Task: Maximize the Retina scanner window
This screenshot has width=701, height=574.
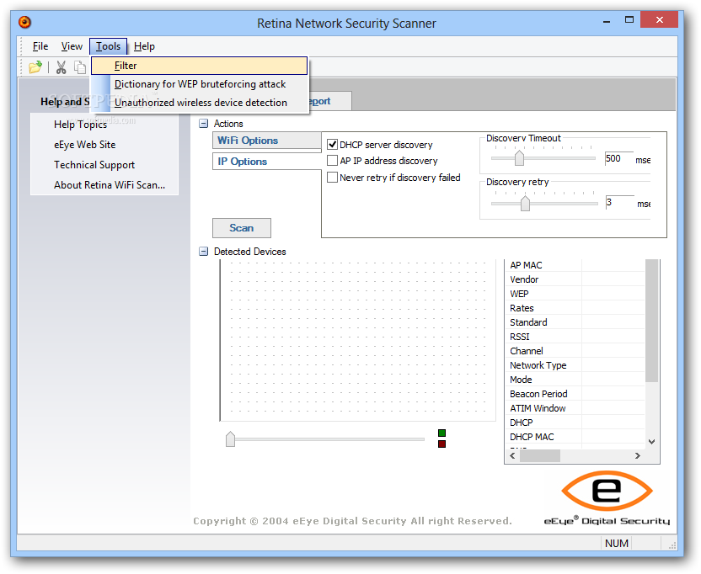Action: click(629, 19)
